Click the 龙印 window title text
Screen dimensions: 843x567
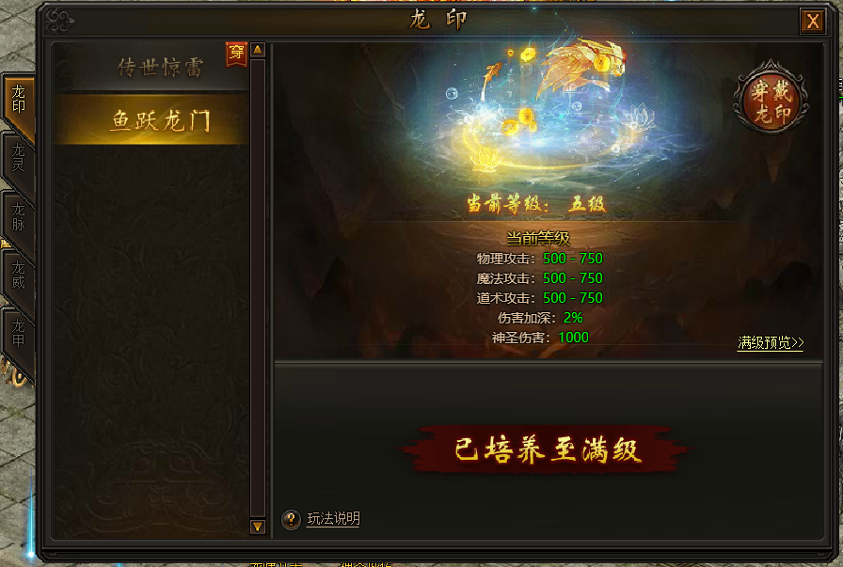(438, 21)
